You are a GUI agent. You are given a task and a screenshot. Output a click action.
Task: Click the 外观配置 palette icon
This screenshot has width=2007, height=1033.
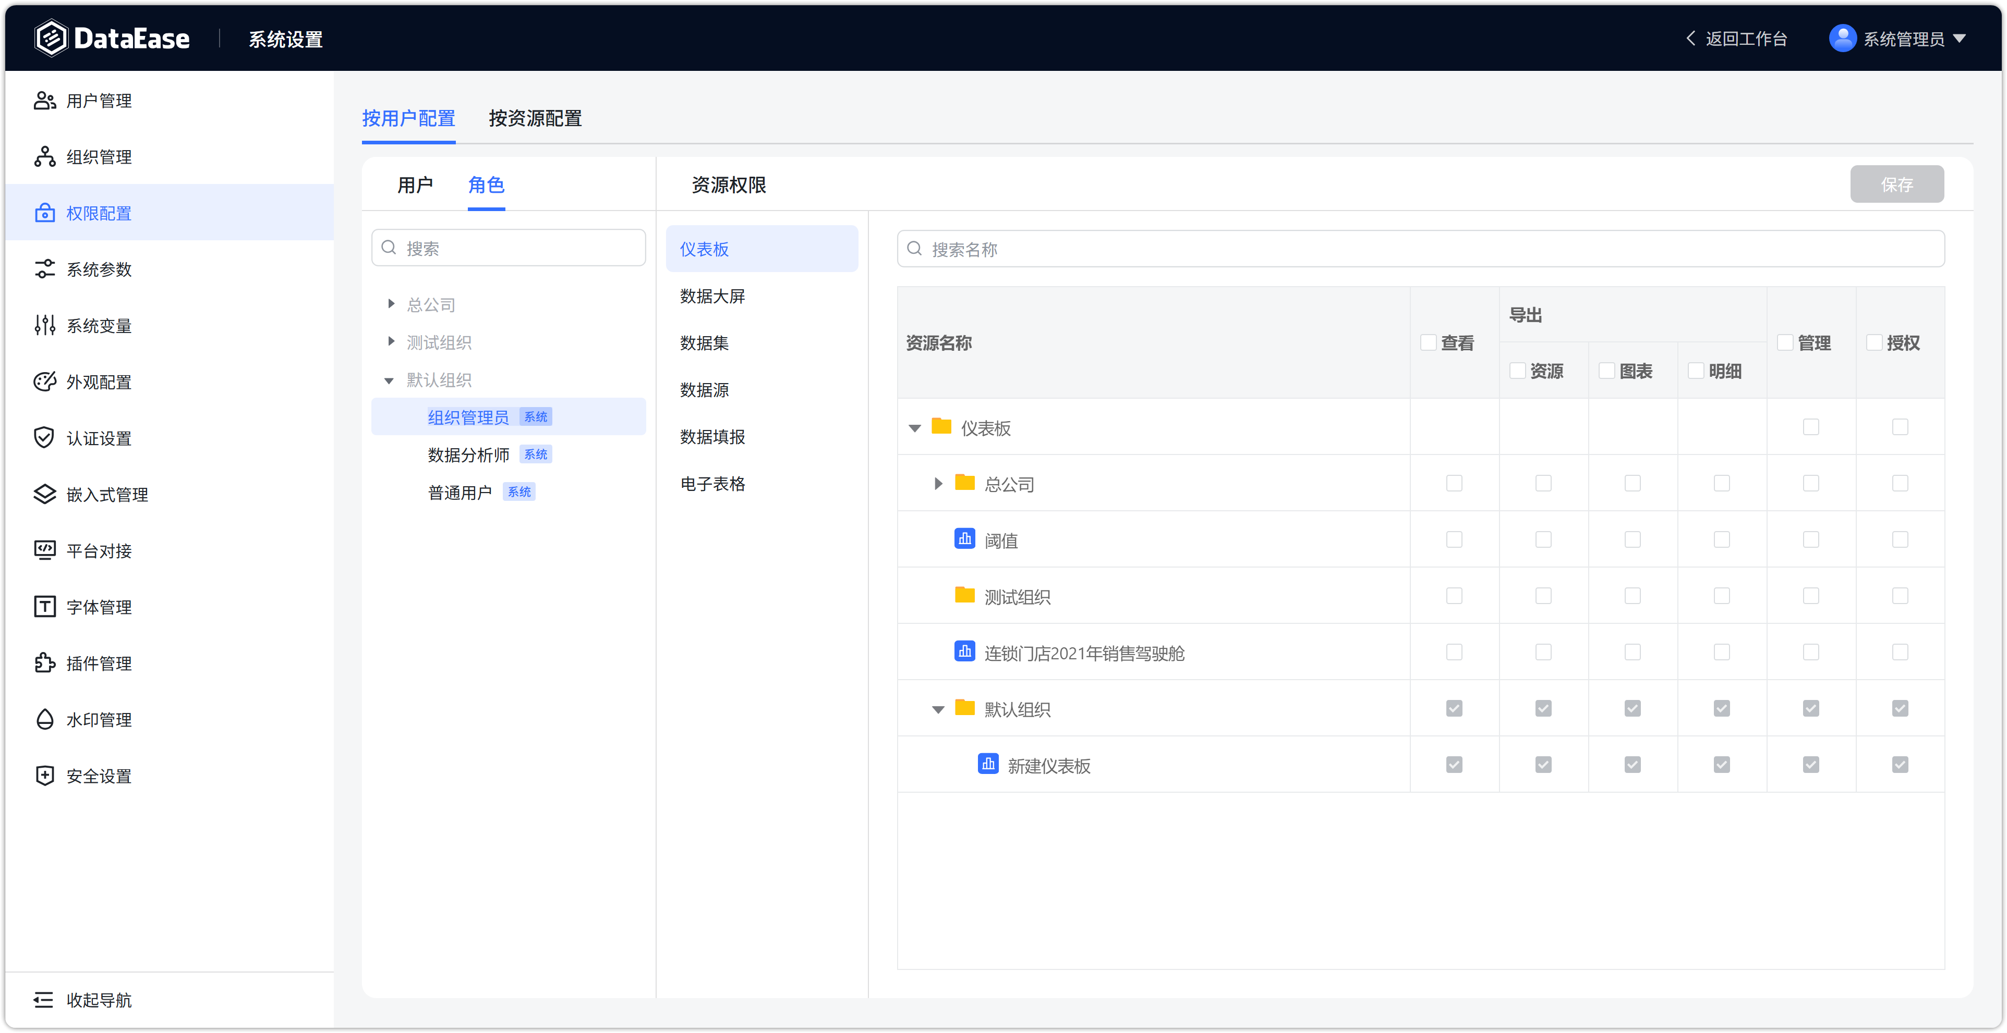[x=45, y=382]
